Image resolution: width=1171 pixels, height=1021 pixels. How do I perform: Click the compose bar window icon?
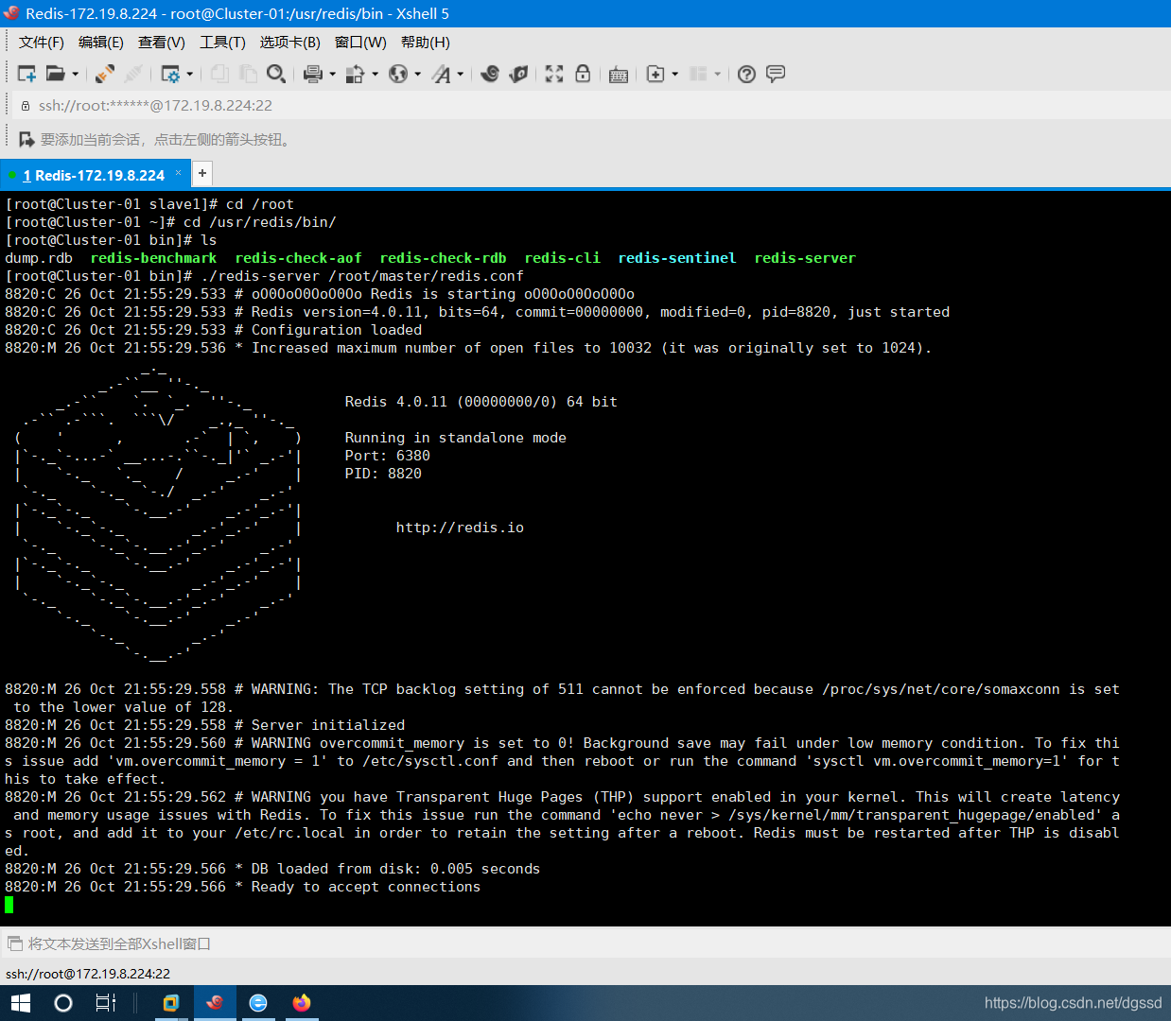pos(14,943)
